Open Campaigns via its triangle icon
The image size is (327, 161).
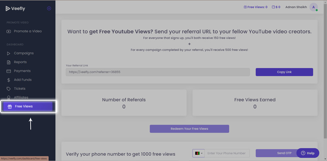click(9, 54)
